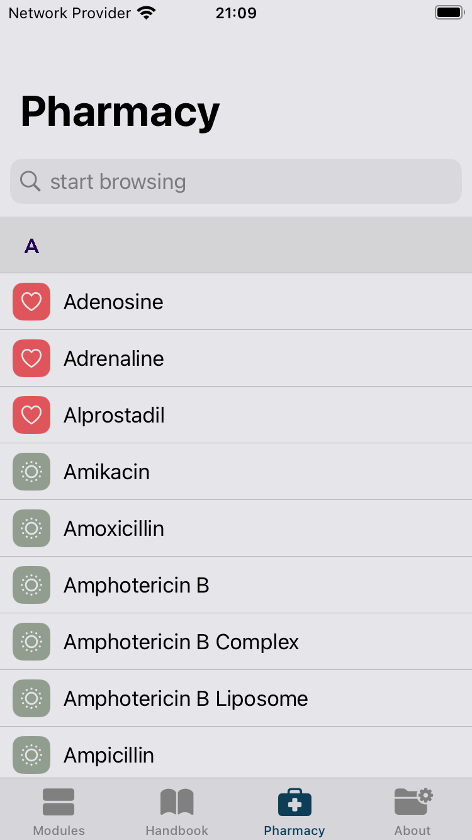472x840 pixels.
Task: Select the microbe icon next to Amoxicillin
Action: [31, 528]
